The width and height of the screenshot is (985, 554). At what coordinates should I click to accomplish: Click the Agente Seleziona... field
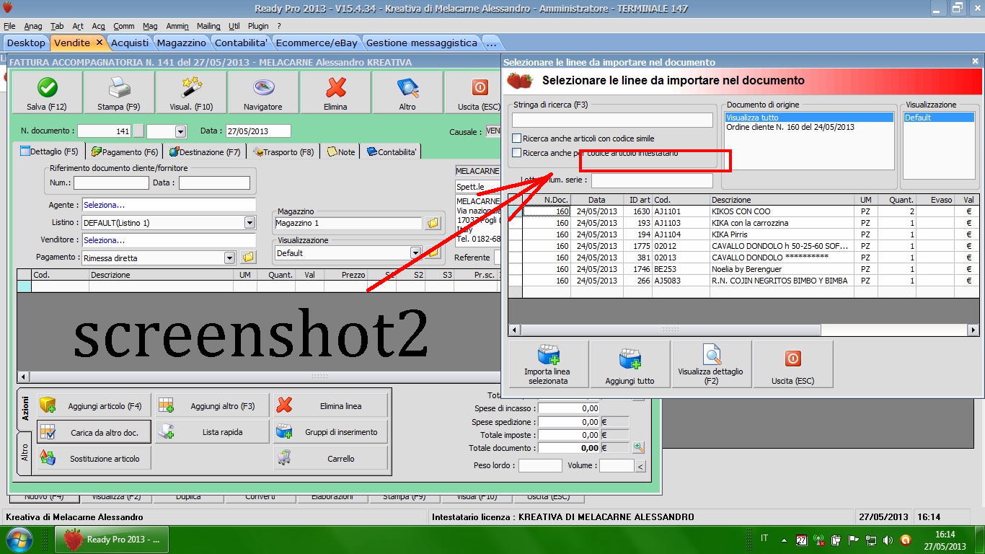click(x=169, y=206)
